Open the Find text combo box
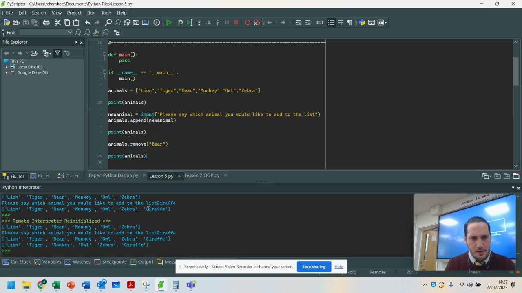Screen dimensions: 522x293 click(45, 33)
